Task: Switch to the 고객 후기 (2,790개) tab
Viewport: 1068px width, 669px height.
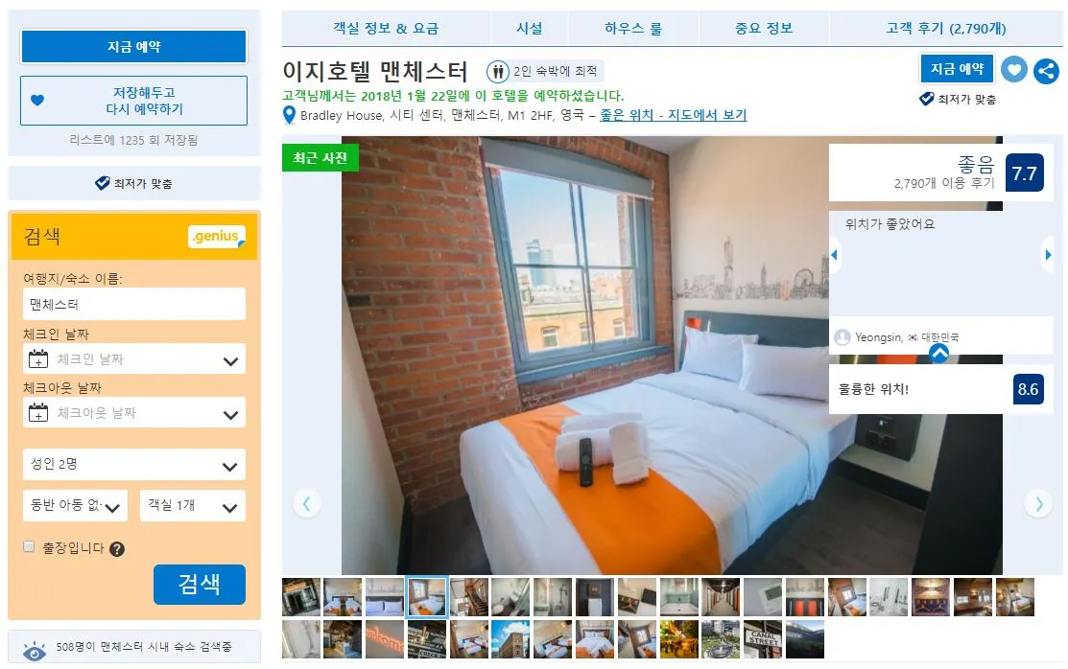Action: [945, 28]
